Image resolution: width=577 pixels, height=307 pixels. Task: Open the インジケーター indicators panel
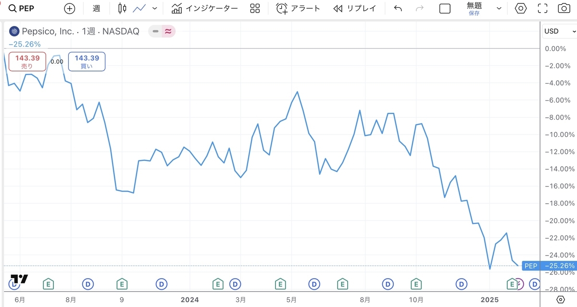(205, 8)
